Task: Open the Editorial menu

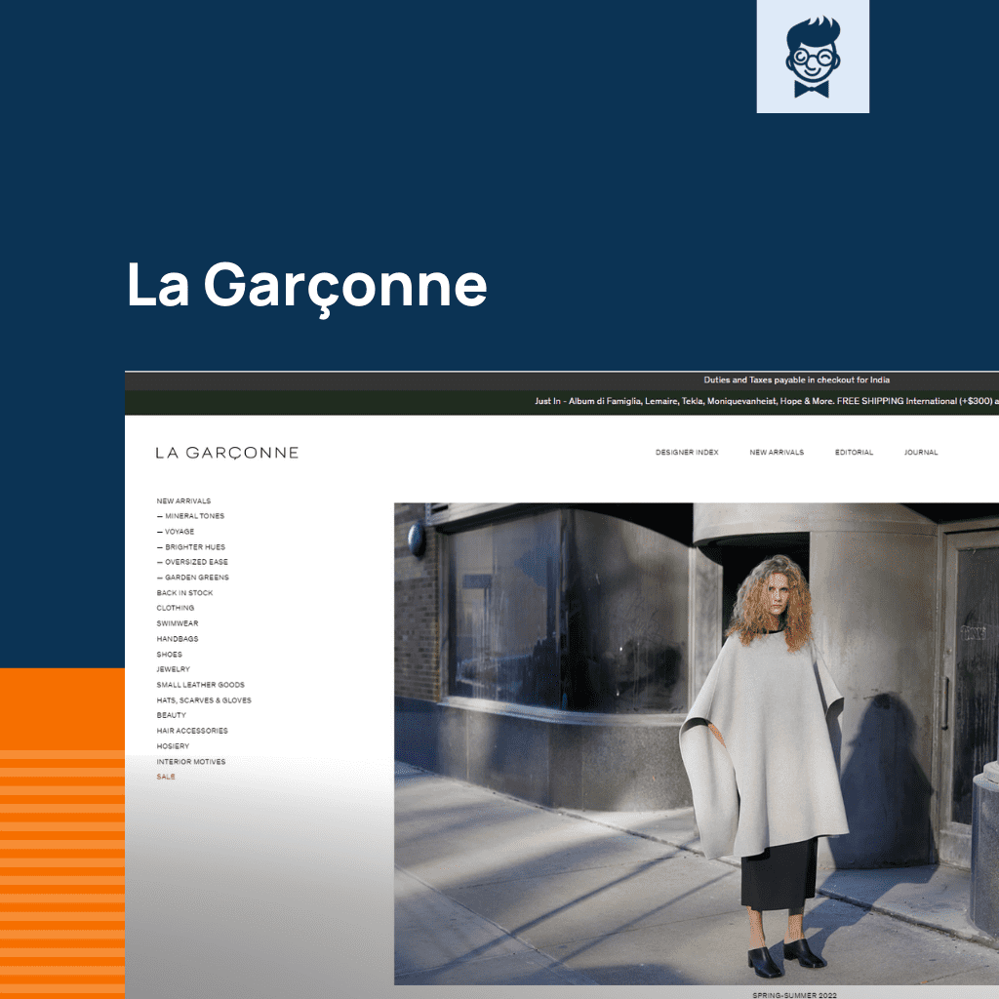Action: click(854, 453)
